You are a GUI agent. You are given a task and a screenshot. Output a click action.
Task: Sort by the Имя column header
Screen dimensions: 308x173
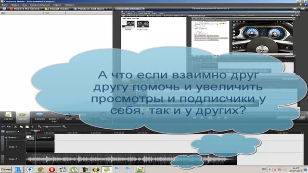(22, 13)
